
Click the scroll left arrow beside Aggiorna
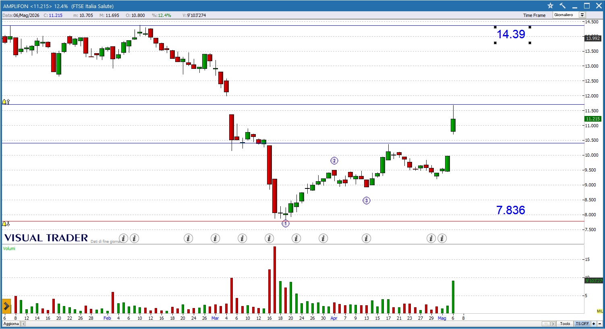(23, 324)
